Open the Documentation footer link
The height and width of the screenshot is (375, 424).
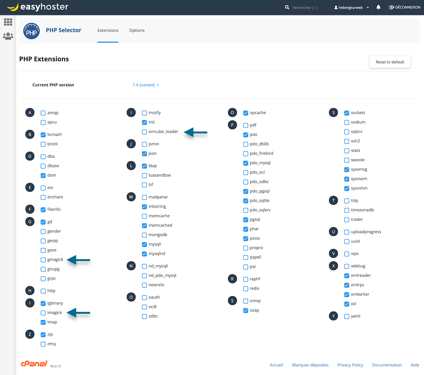[387, 365]
